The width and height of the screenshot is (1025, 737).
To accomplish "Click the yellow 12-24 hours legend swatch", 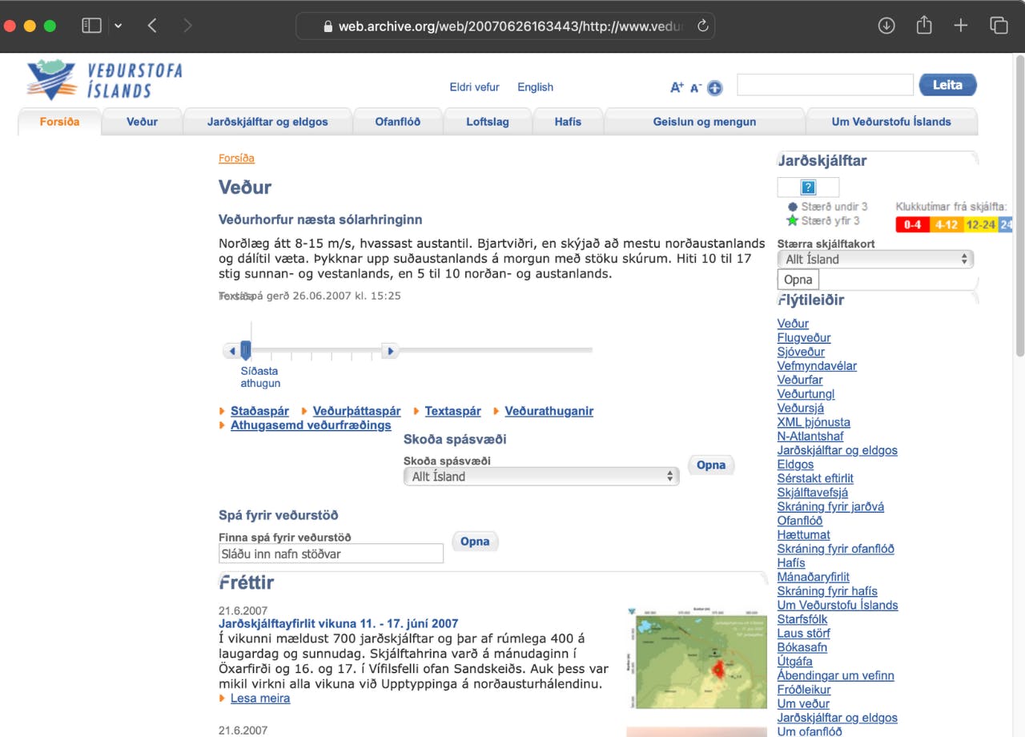I will [981, 225].
